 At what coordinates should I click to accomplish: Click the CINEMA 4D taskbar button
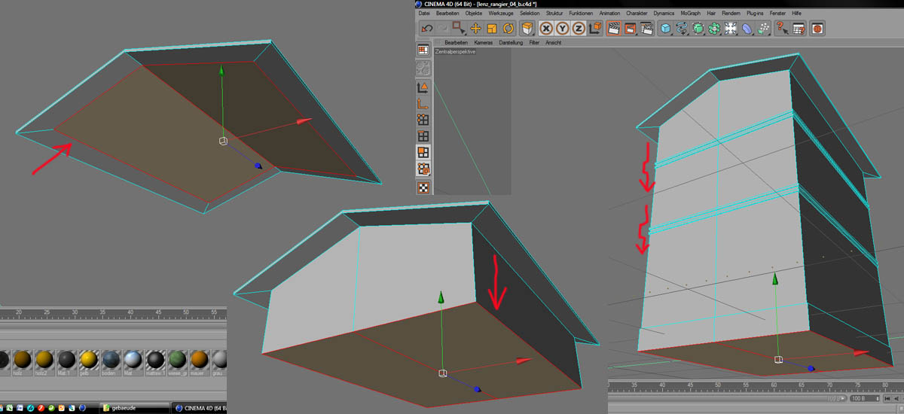199,407
